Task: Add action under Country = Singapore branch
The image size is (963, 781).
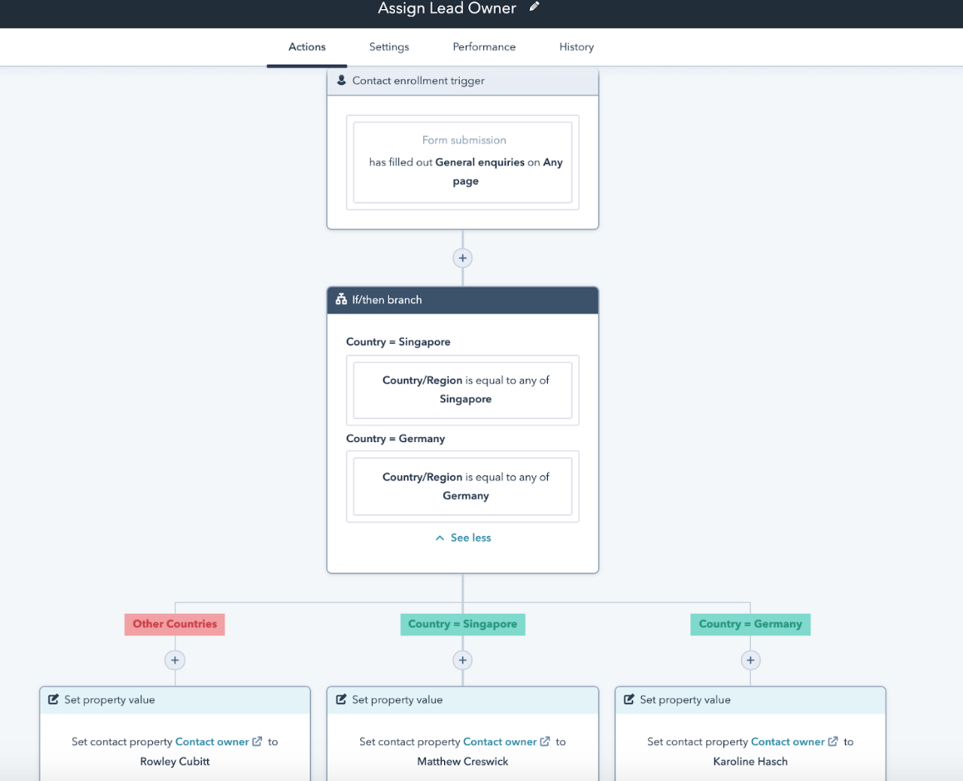Action: click(462, 661)
